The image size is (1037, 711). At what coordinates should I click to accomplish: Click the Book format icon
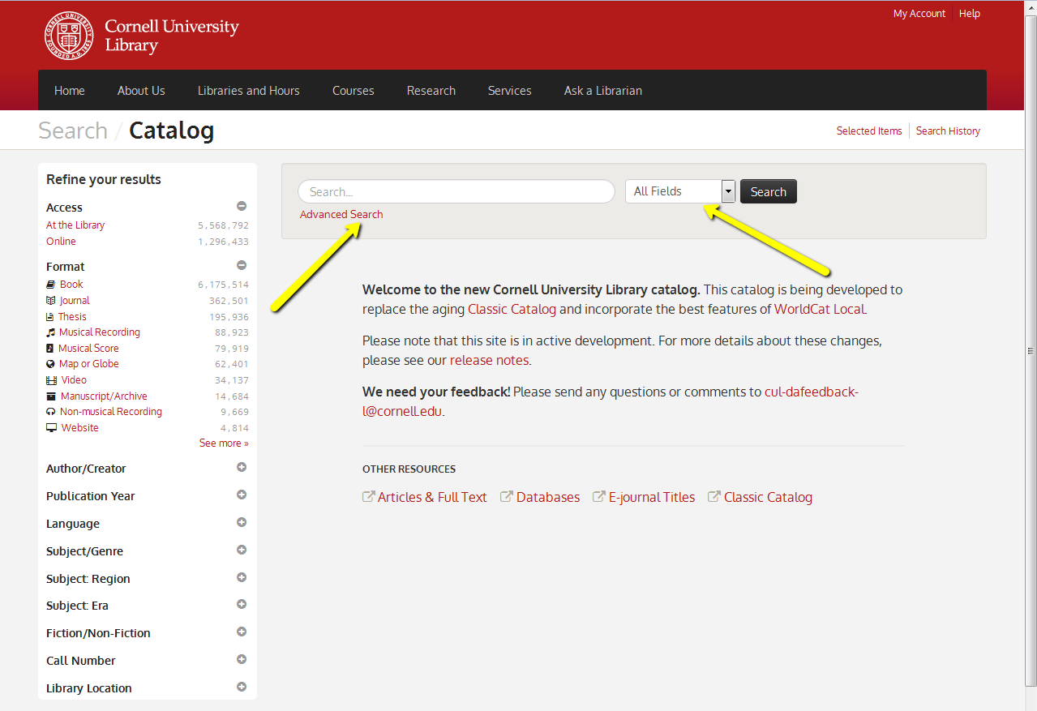[x=51, y=285]
